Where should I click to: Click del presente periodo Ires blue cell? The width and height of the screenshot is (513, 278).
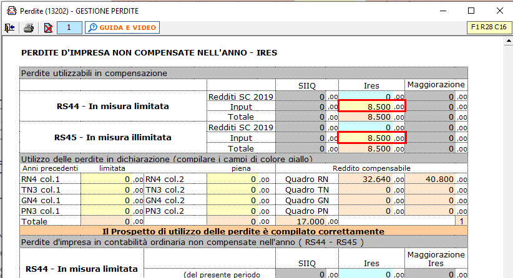[x=372, y=274]
